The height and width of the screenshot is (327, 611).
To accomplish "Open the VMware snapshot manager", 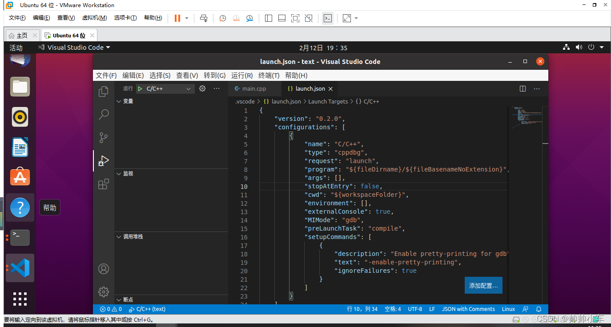I will (x=249, y=18).
